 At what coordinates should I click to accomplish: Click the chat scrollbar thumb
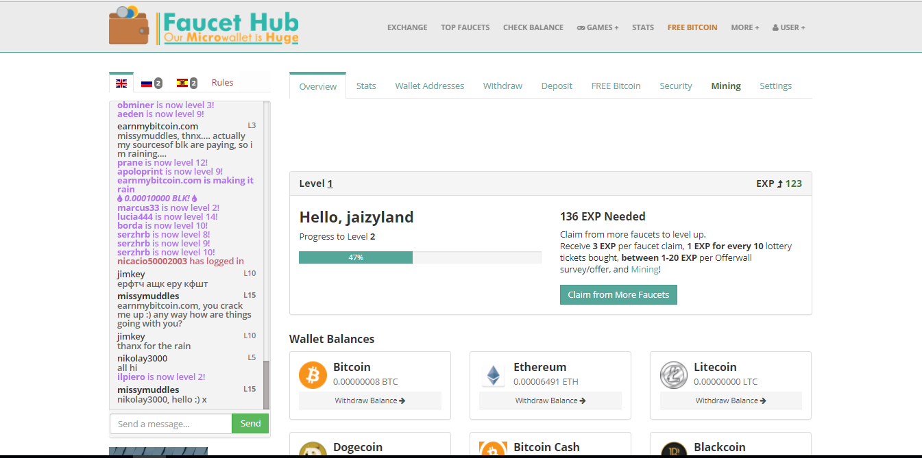[267, 385]
